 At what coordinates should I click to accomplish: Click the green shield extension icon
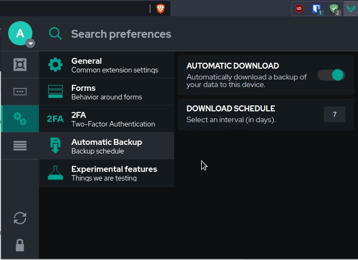tap(334, 8)
